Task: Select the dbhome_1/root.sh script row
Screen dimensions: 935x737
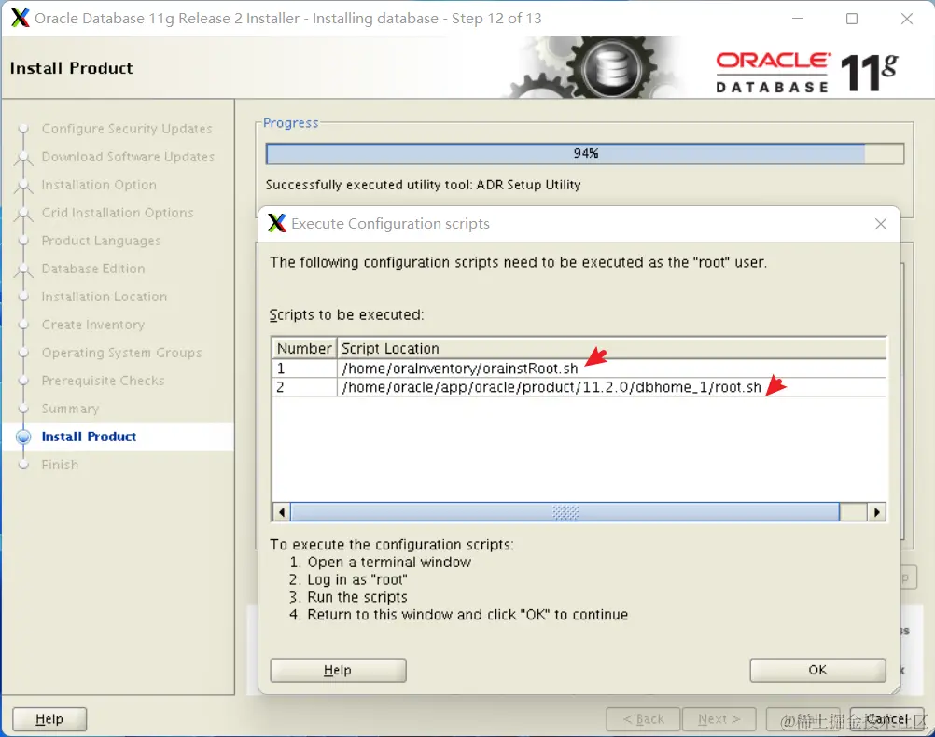Action: tap(579, 387)
